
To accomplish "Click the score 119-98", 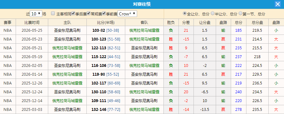I will coord(99,74).
